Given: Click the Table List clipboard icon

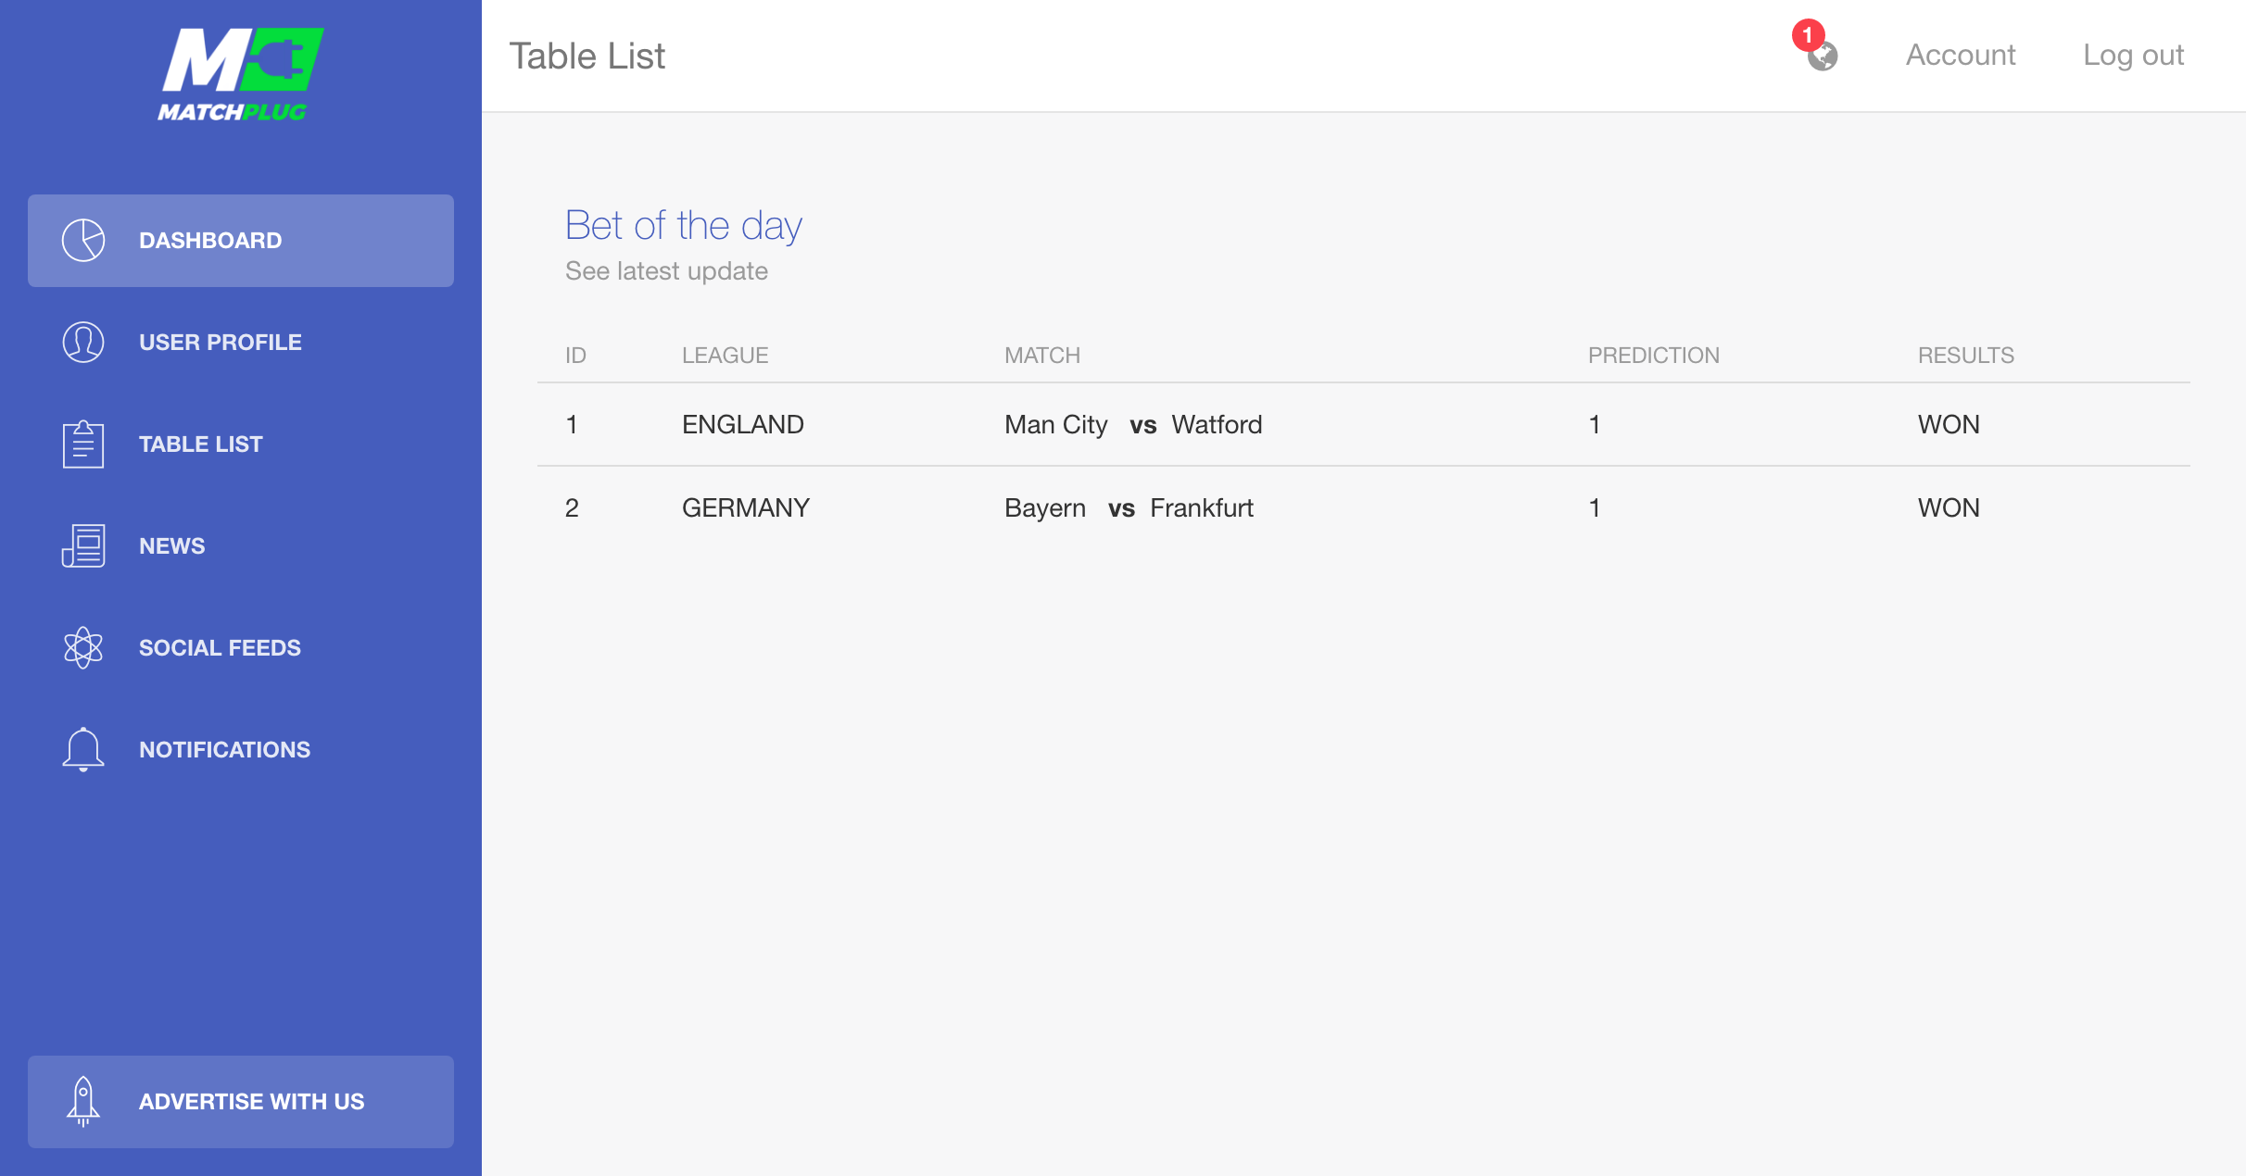Looking at the screenshot, I should pos(83,444).
